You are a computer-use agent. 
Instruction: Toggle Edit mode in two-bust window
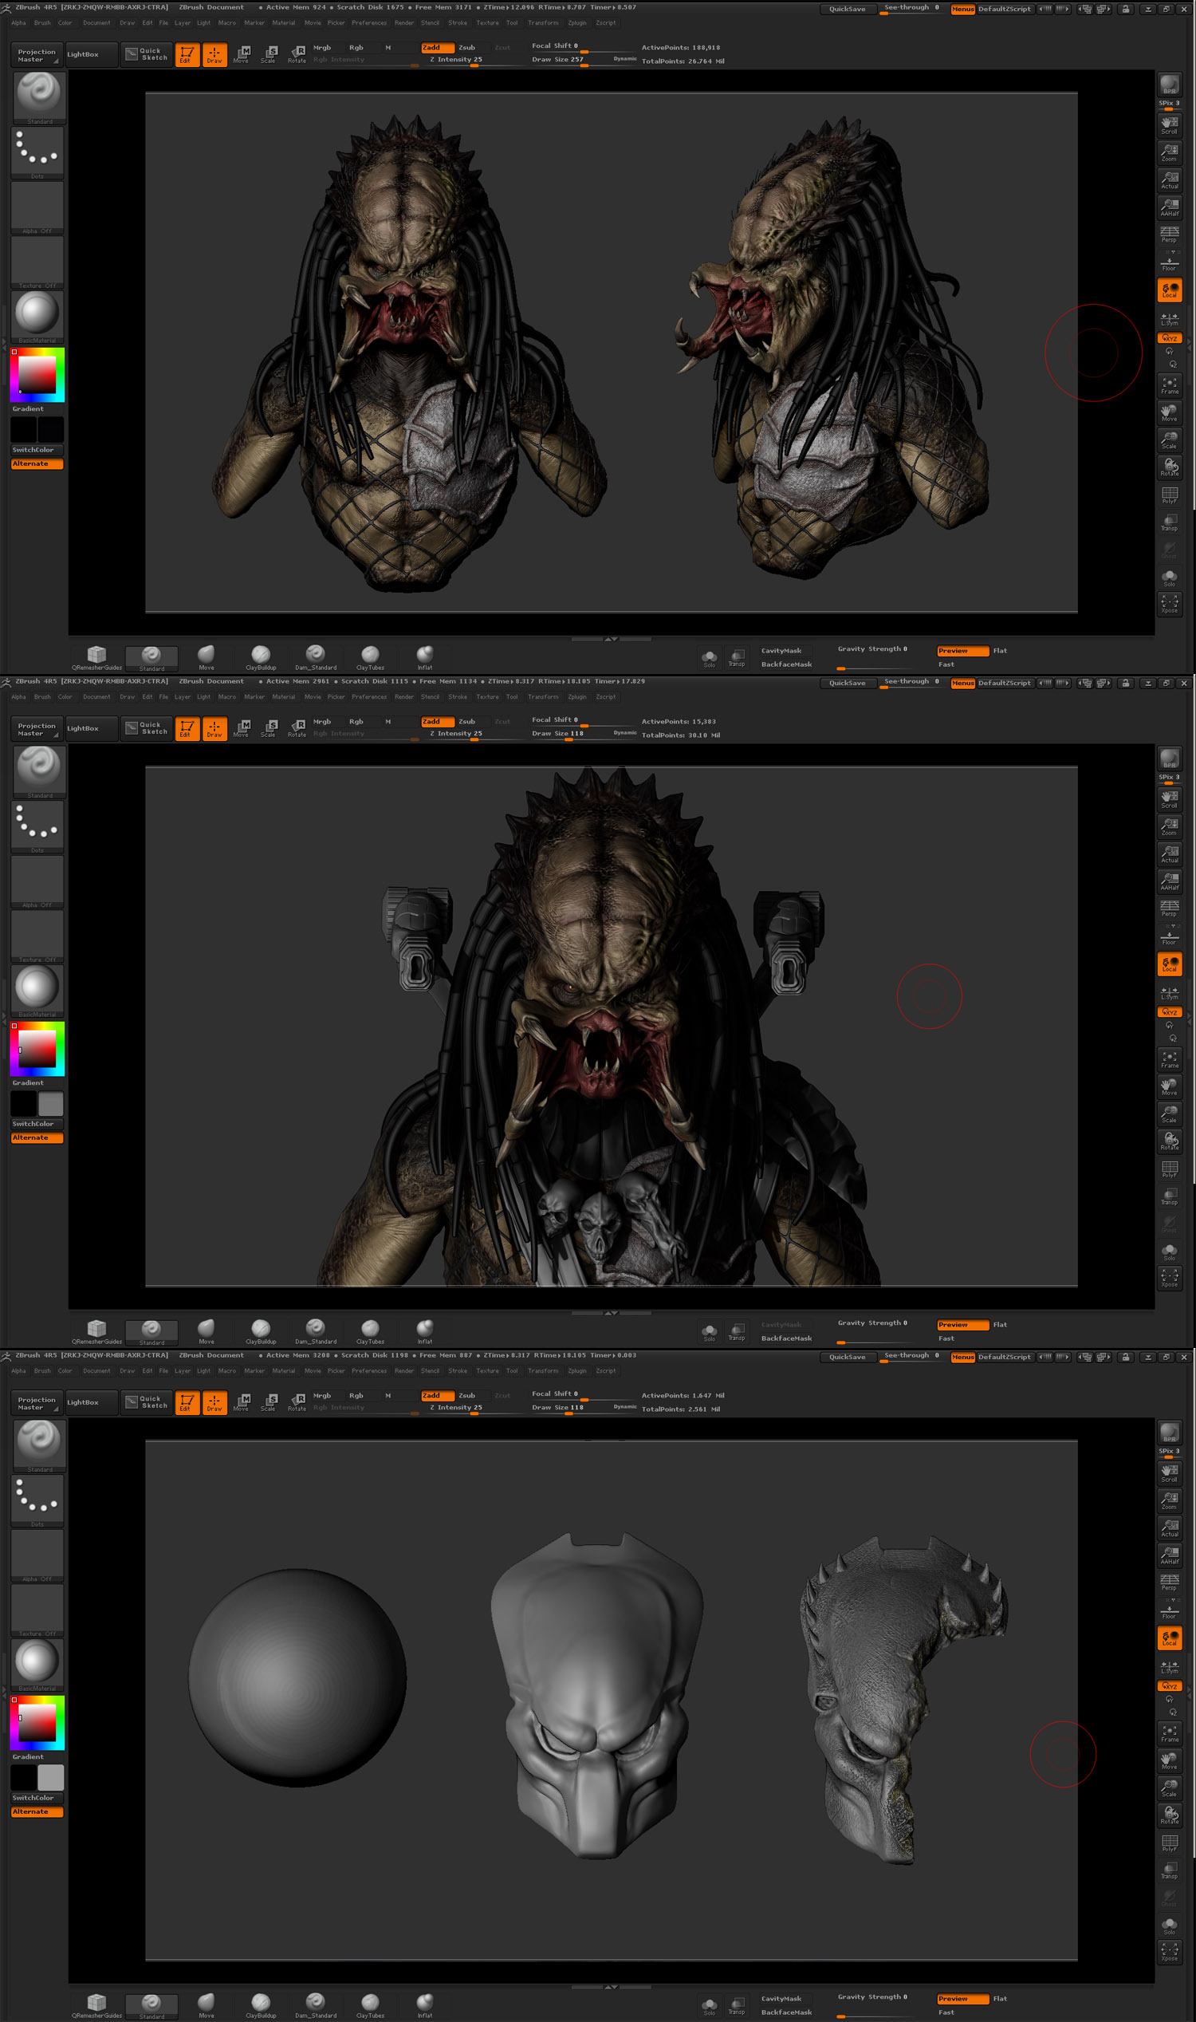point(186,54)
